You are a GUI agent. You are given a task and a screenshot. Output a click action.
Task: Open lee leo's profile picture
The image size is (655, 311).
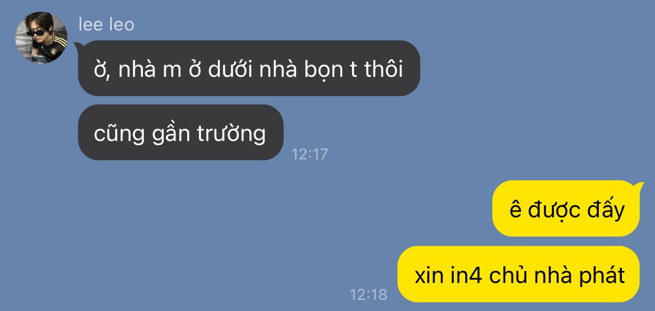click(41, 37)
